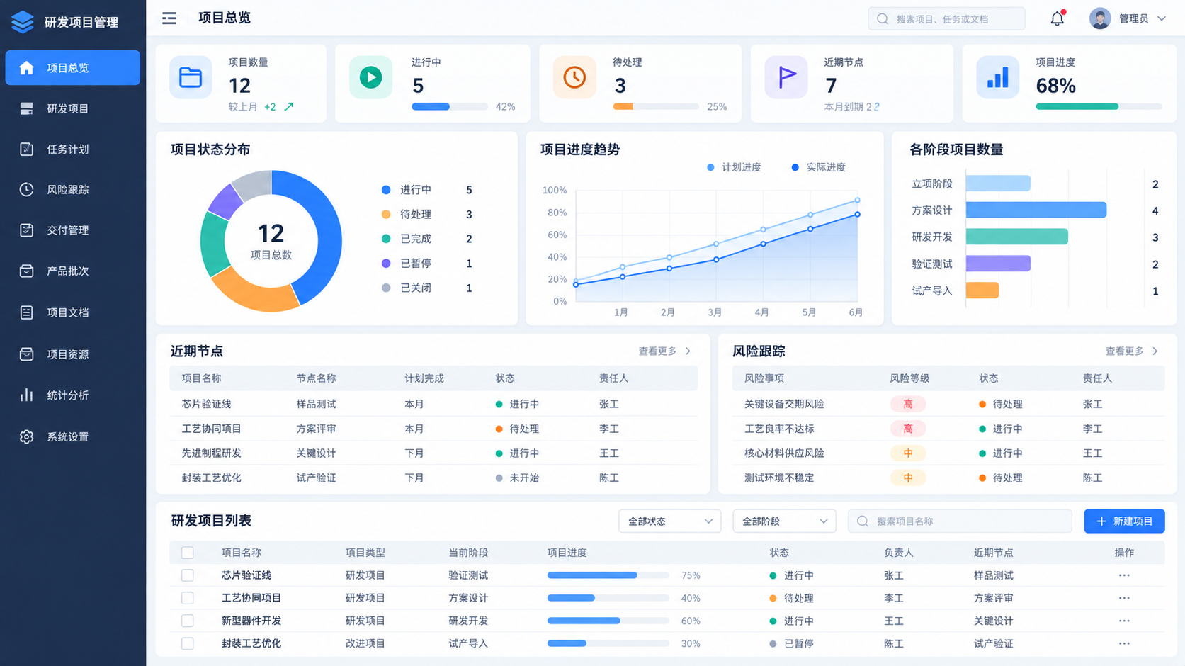This screenshot has width=1185, height=666.
Task: Click the 研发项目管理 logo icon
Action: click(x=23, y=22)
